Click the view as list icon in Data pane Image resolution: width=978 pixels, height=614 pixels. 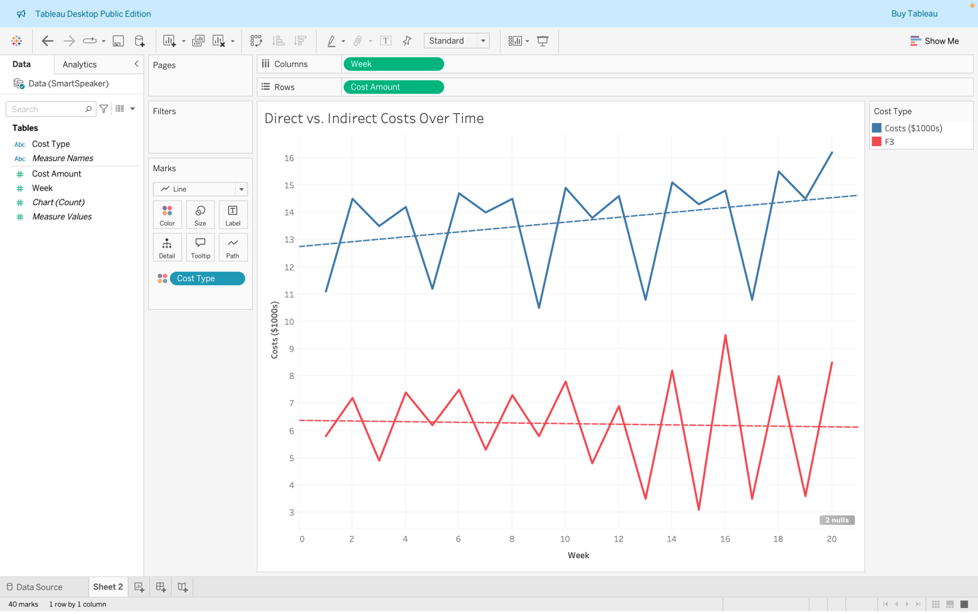(x=120, y=109)
